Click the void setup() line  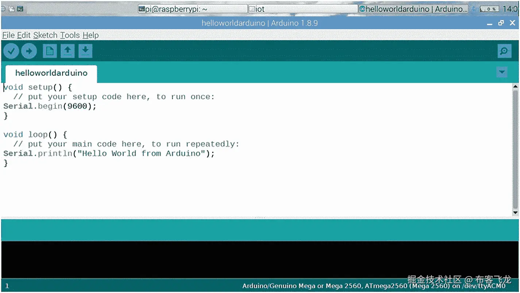coord(38,88)
